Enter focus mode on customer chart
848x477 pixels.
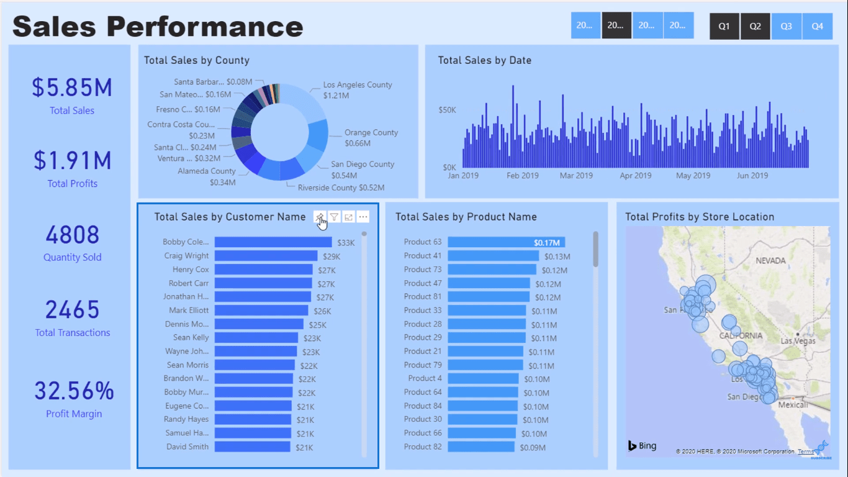click(x=349, y=217)
